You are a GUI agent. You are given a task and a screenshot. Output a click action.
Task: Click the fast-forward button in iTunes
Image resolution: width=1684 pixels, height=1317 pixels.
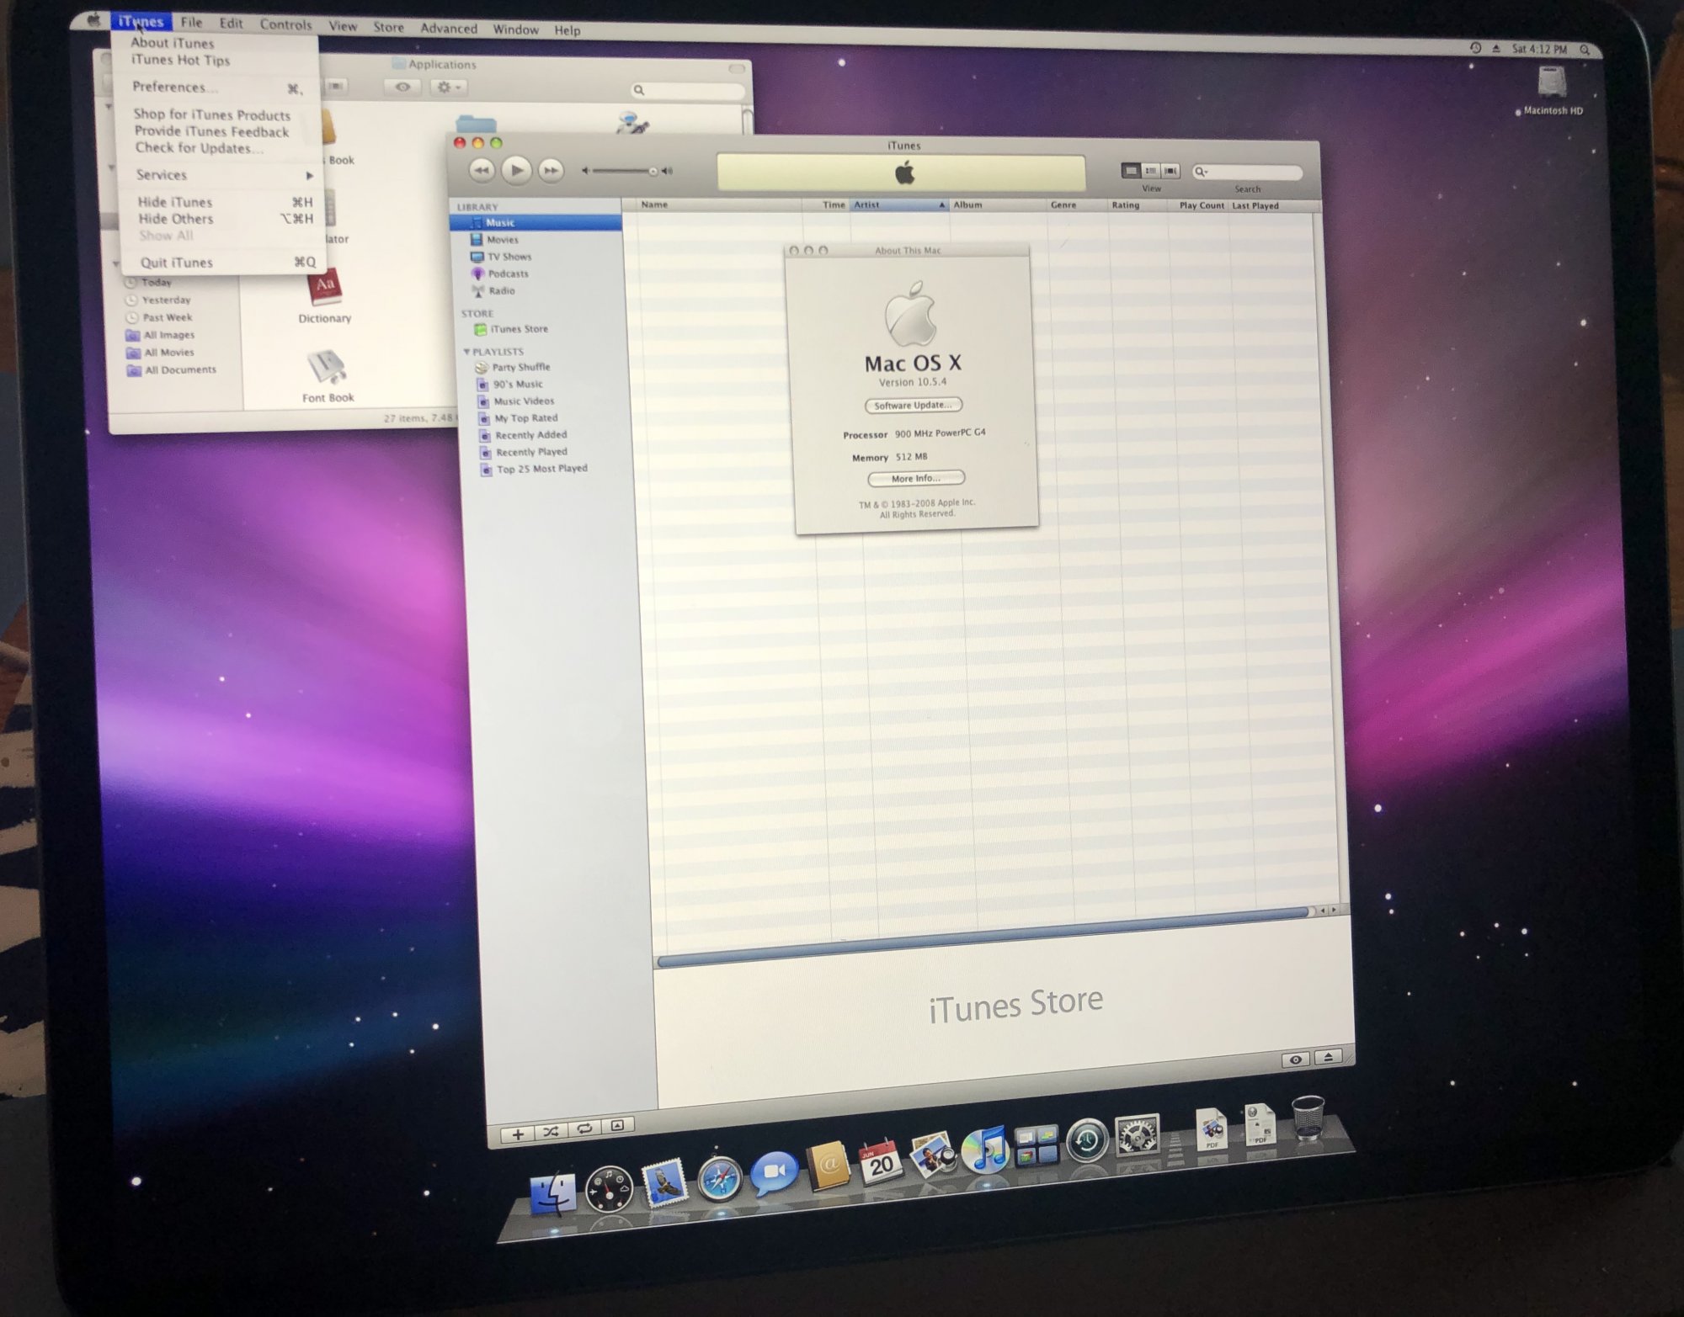(x=551, y=171)
